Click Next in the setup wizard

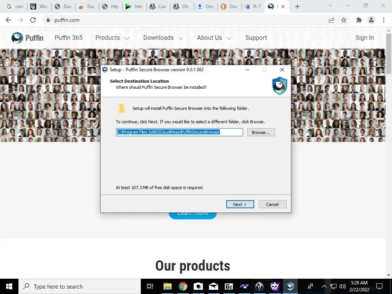[x=240, y=204]
